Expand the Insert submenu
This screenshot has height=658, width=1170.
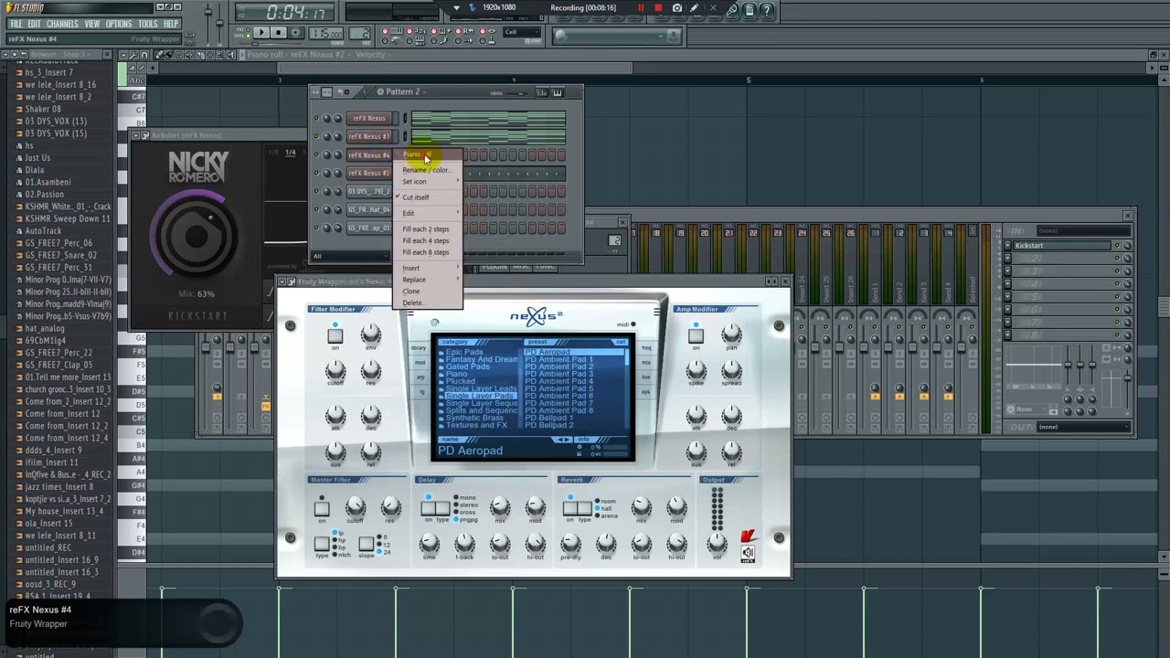point(427,268)
